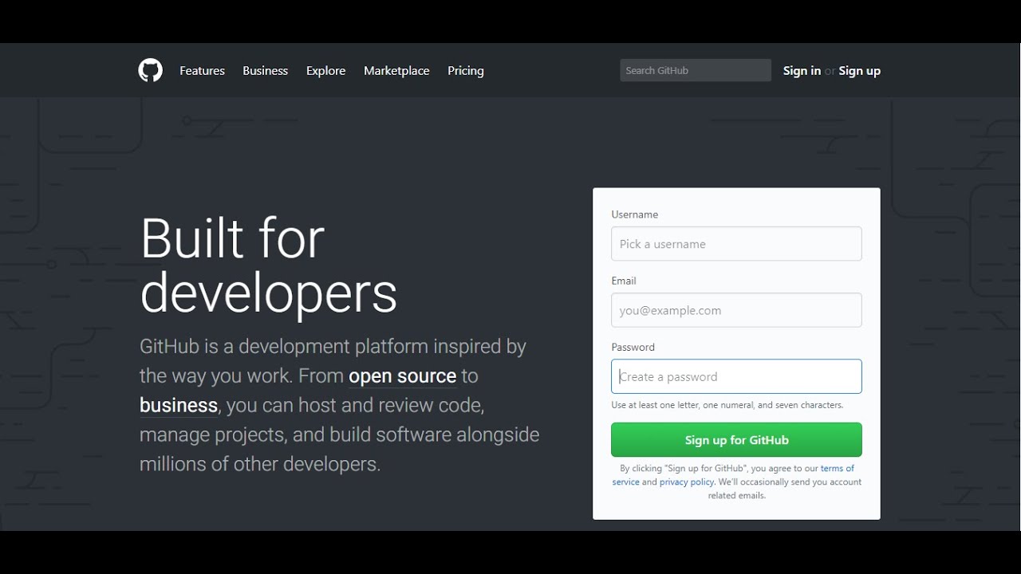Click the Sign in link
The image size is (1021, 574).
click(802, 71)
